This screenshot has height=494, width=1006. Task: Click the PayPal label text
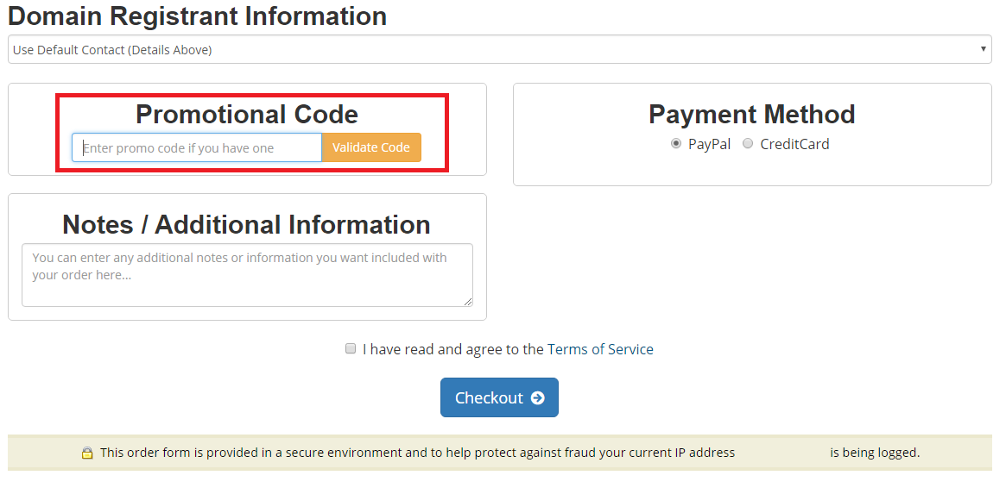tap(710, 144)
